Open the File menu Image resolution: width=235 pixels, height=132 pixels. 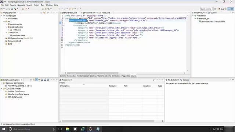(2, 5)
